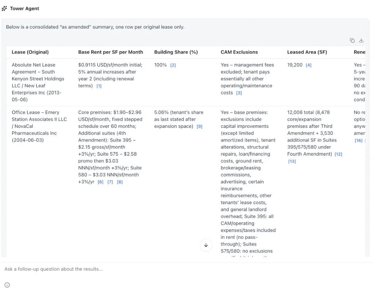Click citation [13] below leased area

point(292,161)
